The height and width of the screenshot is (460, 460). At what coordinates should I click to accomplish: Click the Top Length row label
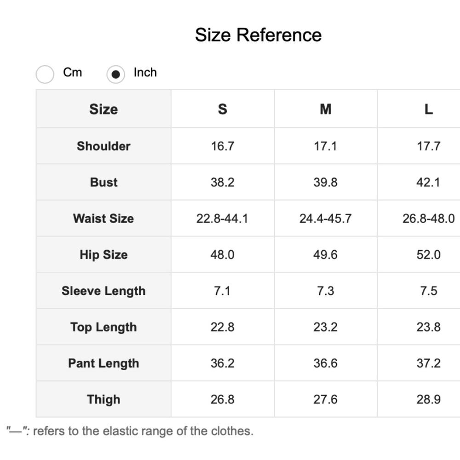click(103, 327)
